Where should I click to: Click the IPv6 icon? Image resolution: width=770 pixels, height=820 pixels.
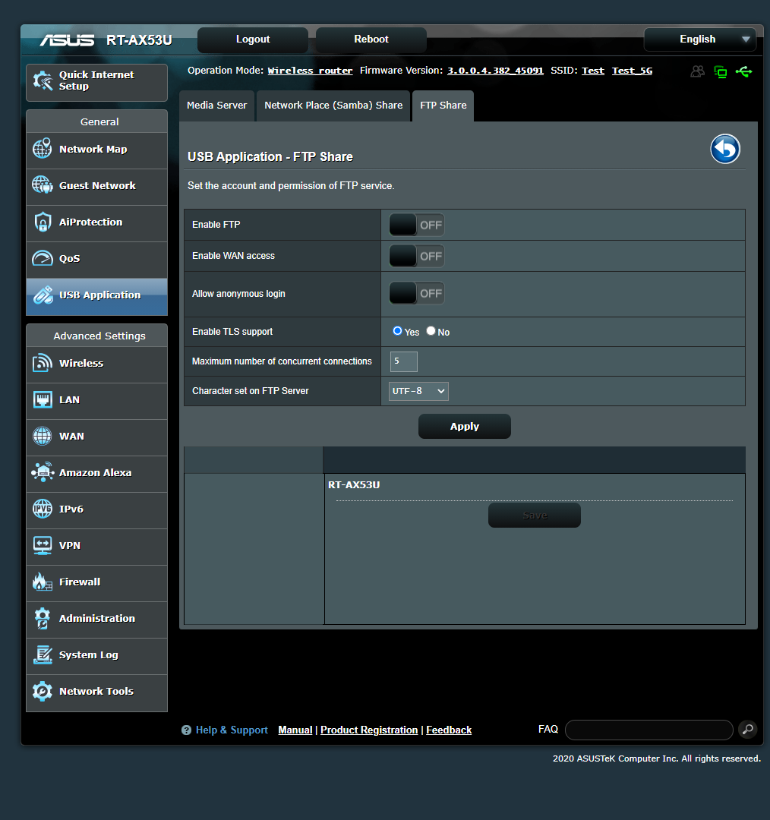[43, 509]
